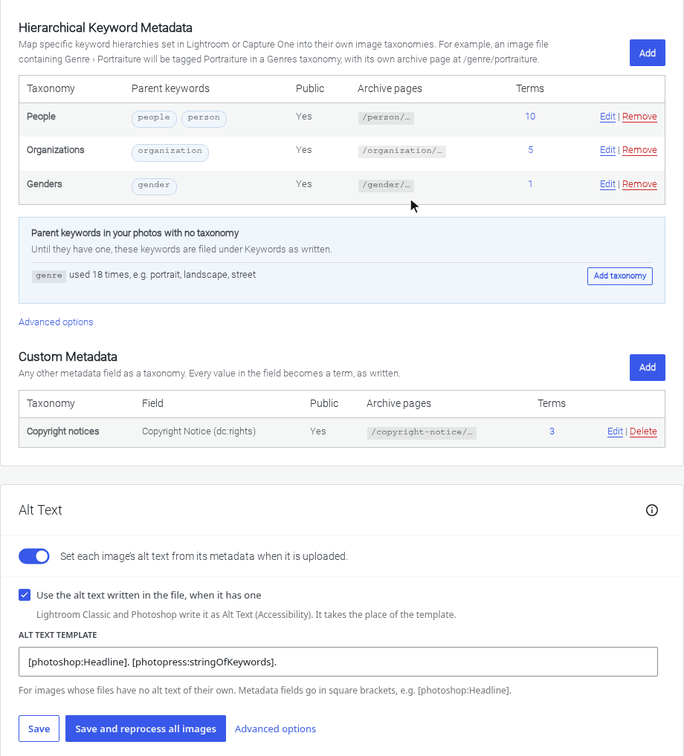Add a new custom metadata taxonomy
Screen dimensions: 684x756
648,368
